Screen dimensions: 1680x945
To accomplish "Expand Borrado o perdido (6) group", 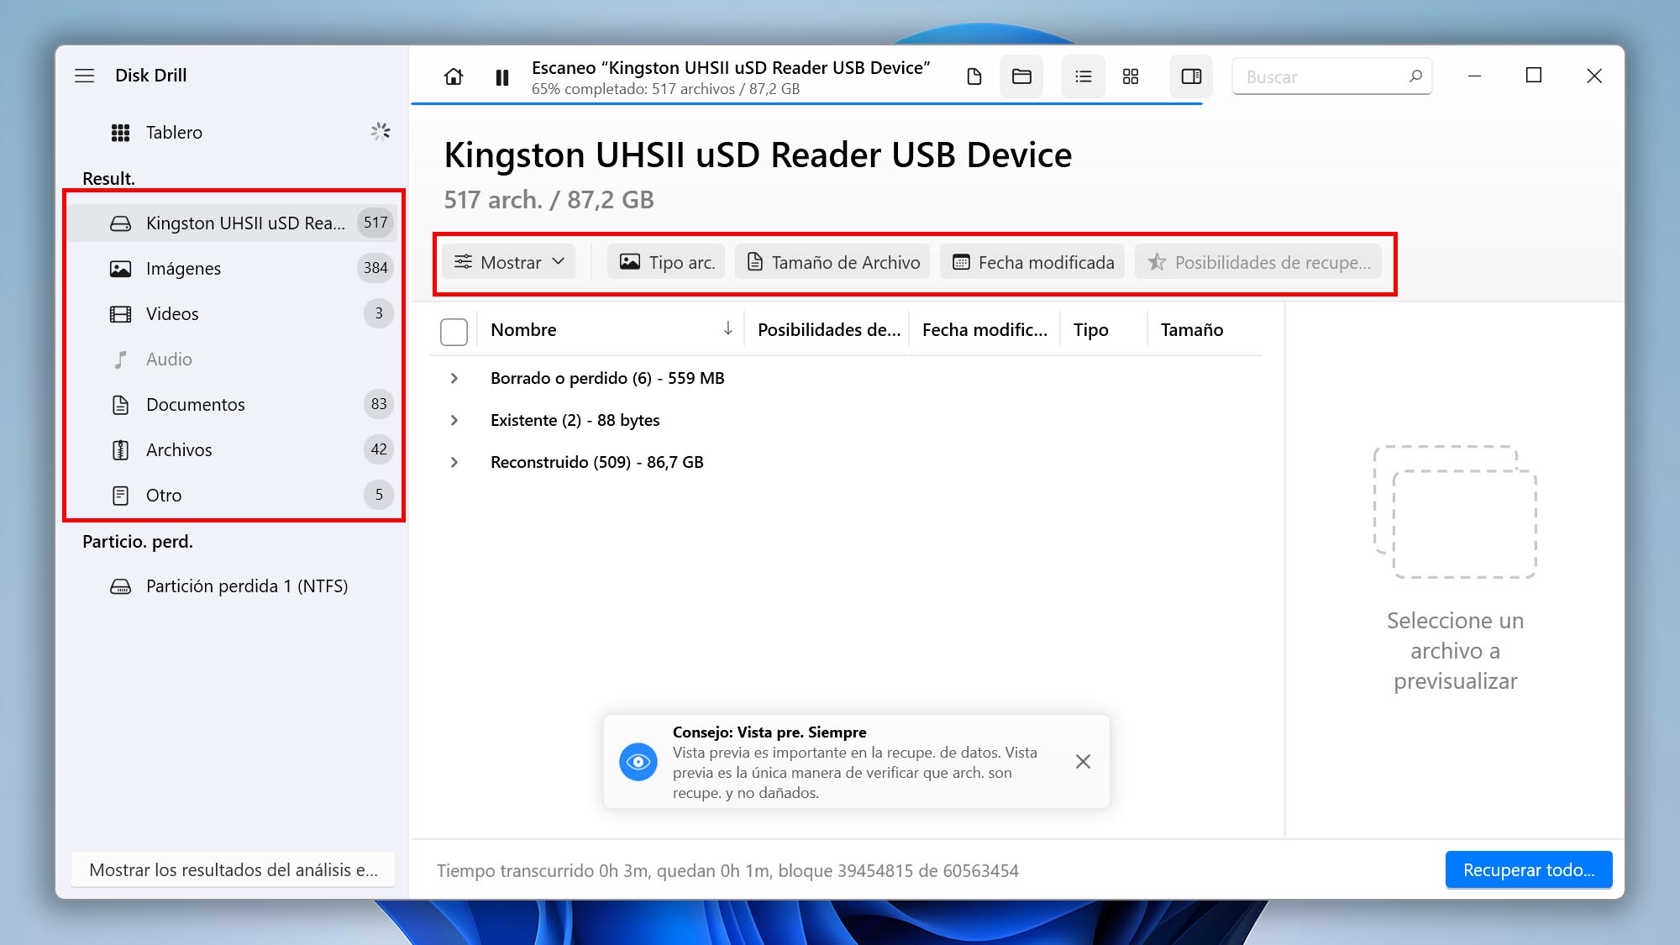I will point(454,378).
